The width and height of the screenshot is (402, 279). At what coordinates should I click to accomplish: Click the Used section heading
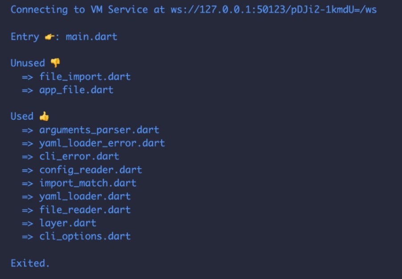(22, 117)
